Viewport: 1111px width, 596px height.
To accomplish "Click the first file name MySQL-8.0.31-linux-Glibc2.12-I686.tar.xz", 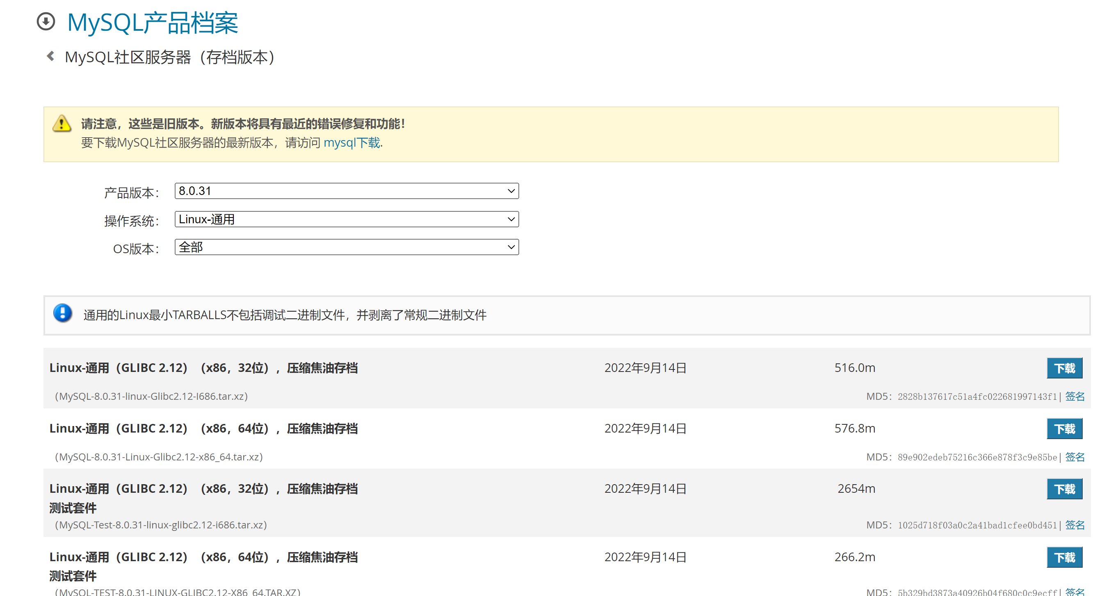I will 151,396.
